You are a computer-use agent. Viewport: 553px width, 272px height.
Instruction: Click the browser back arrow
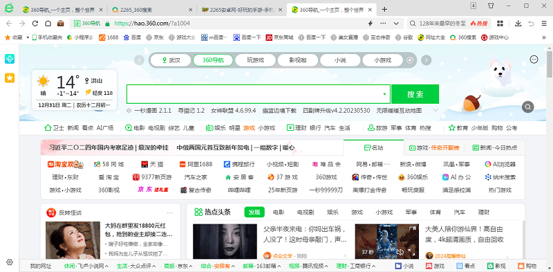[x=9, y=24]
